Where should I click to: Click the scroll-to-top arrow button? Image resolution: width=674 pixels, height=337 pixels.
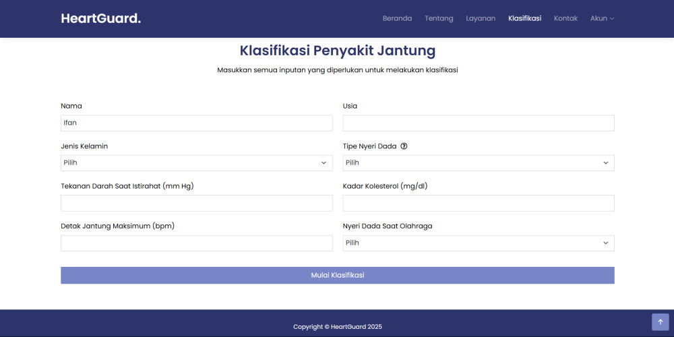[x=660, y=322]
